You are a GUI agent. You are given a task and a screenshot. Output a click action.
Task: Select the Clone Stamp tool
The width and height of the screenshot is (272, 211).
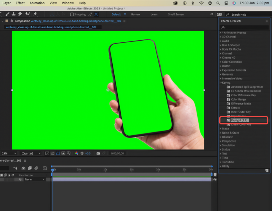(14, 14)
